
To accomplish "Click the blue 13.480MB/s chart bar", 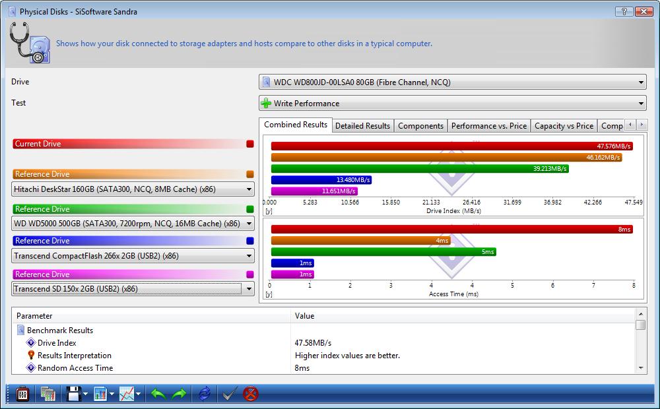I will click(321, 180).
